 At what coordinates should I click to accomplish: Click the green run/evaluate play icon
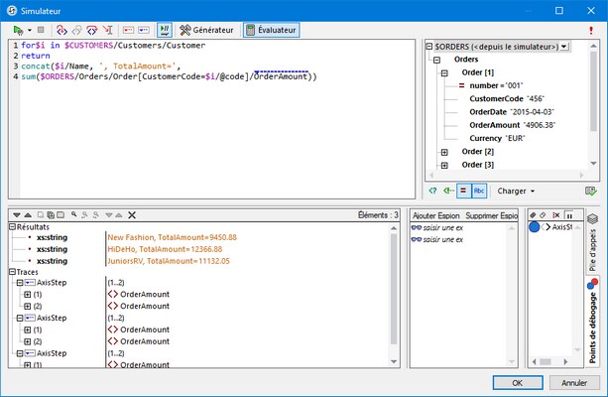[15, 30]
